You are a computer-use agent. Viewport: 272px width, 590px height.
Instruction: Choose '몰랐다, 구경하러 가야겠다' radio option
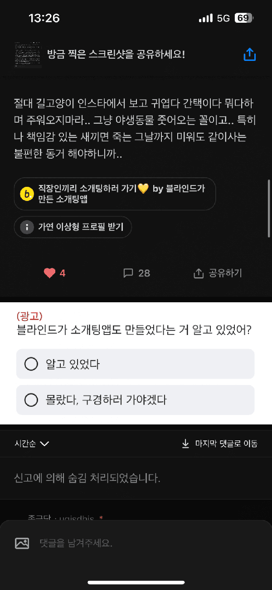(x=31, y=400)
